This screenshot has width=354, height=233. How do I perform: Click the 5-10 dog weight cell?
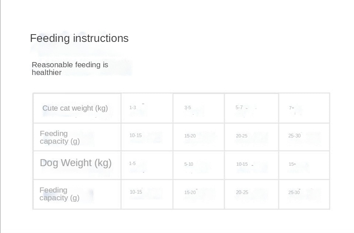(x=189, y=164)
